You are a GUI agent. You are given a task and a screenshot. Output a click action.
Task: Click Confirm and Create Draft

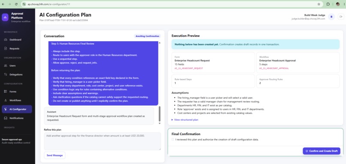322,151
